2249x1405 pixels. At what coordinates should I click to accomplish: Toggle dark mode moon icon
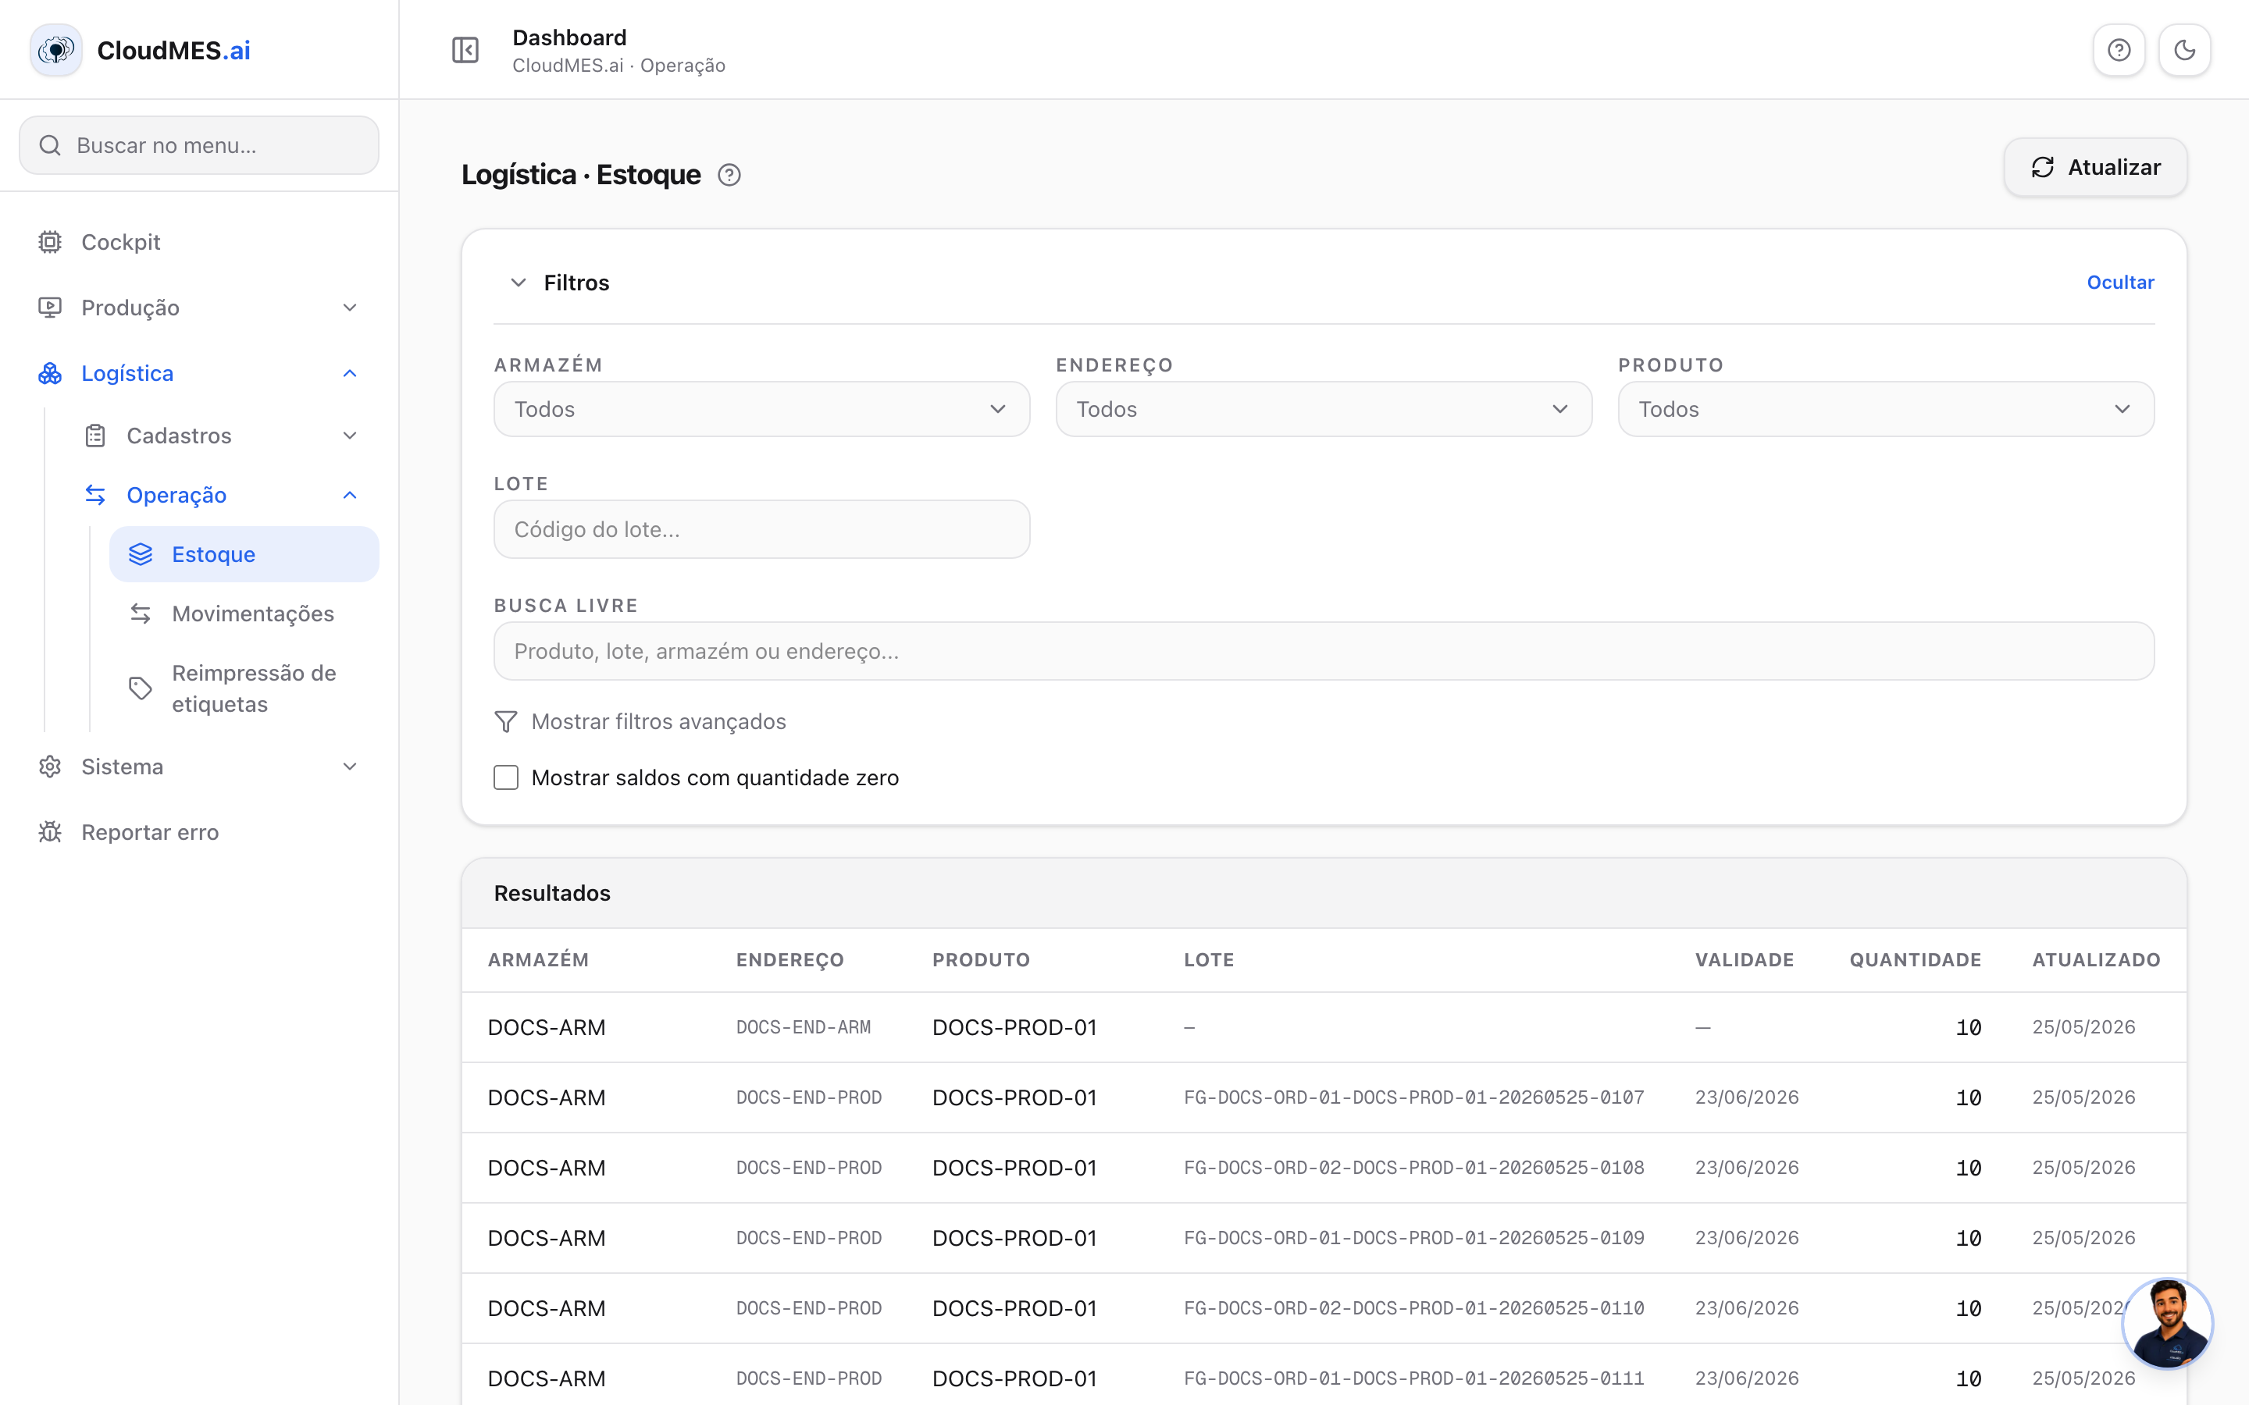[x=2184, y=50]
